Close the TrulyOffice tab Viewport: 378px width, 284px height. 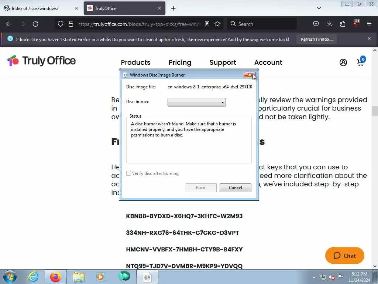(x=159, y=8)
